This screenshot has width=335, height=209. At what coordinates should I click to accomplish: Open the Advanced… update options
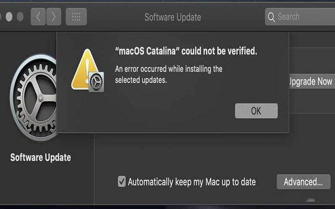(303, 182)
